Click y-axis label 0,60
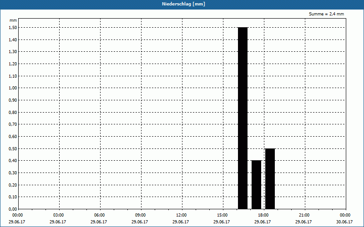This screenshot has height=227, width=364. (x=13, y=137)
